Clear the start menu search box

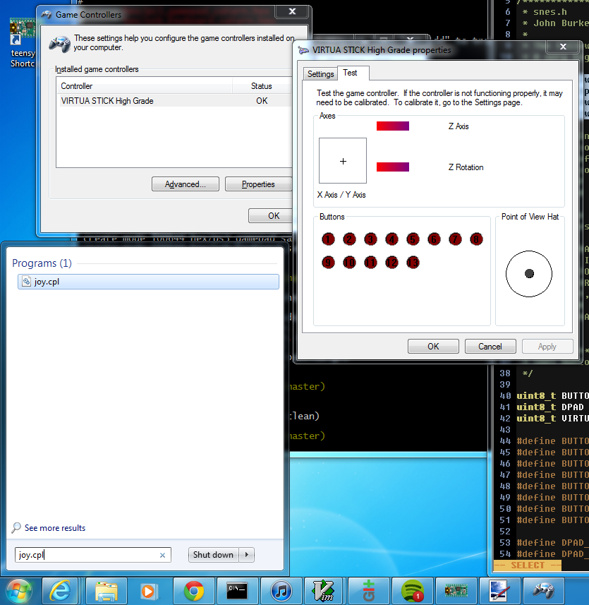(163, 555)
